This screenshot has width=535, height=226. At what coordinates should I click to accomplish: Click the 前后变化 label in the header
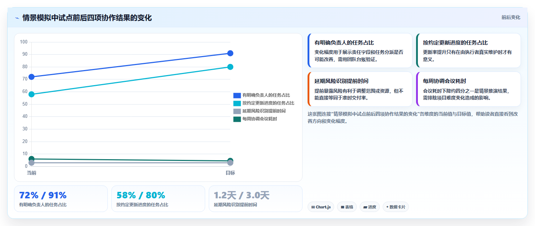[511, 18]
